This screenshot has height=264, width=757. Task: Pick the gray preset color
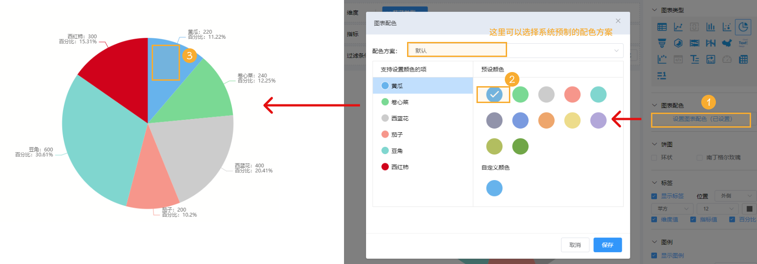[x=546, y=94]
